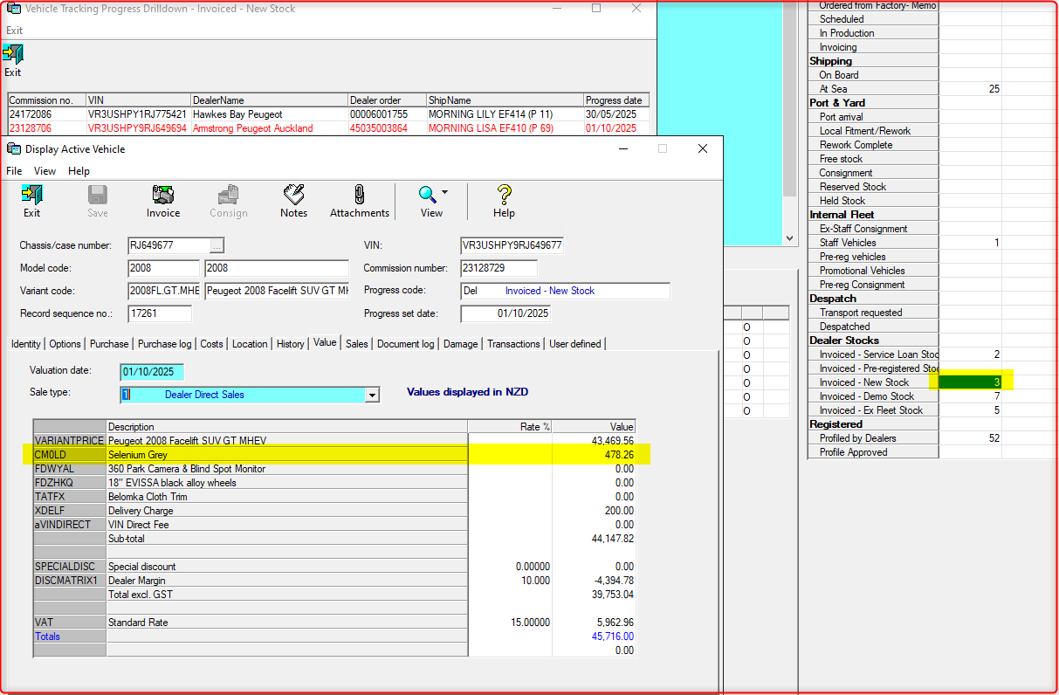Open the View menu in menu bar

click(45, 171)
